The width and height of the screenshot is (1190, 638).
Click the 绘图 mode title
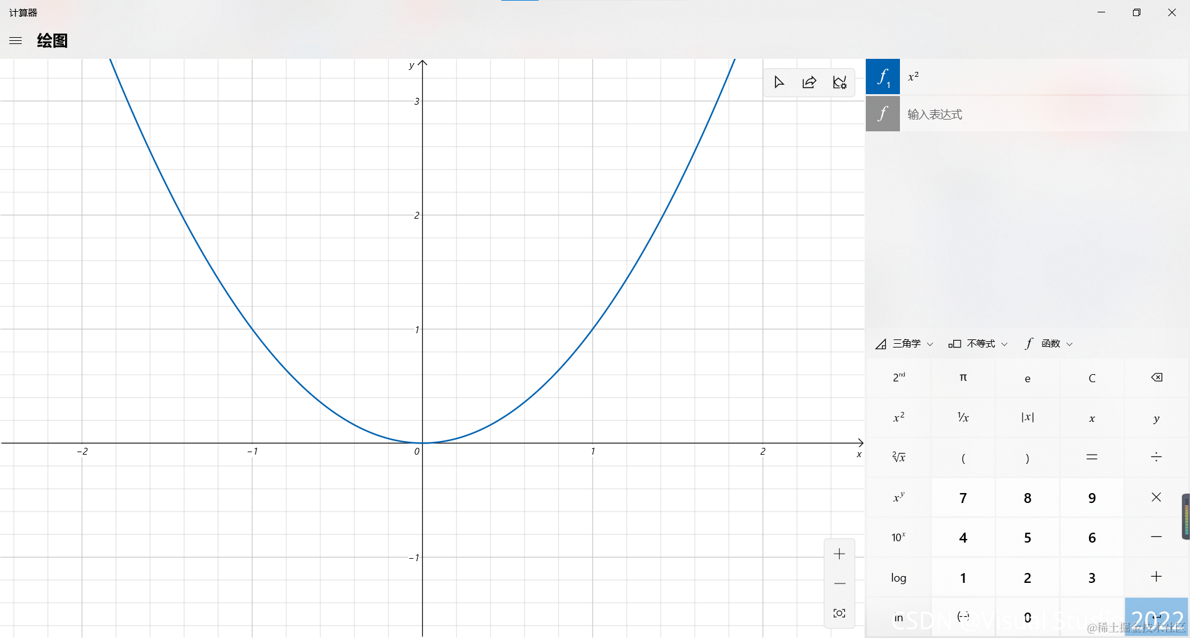point(52,41)
